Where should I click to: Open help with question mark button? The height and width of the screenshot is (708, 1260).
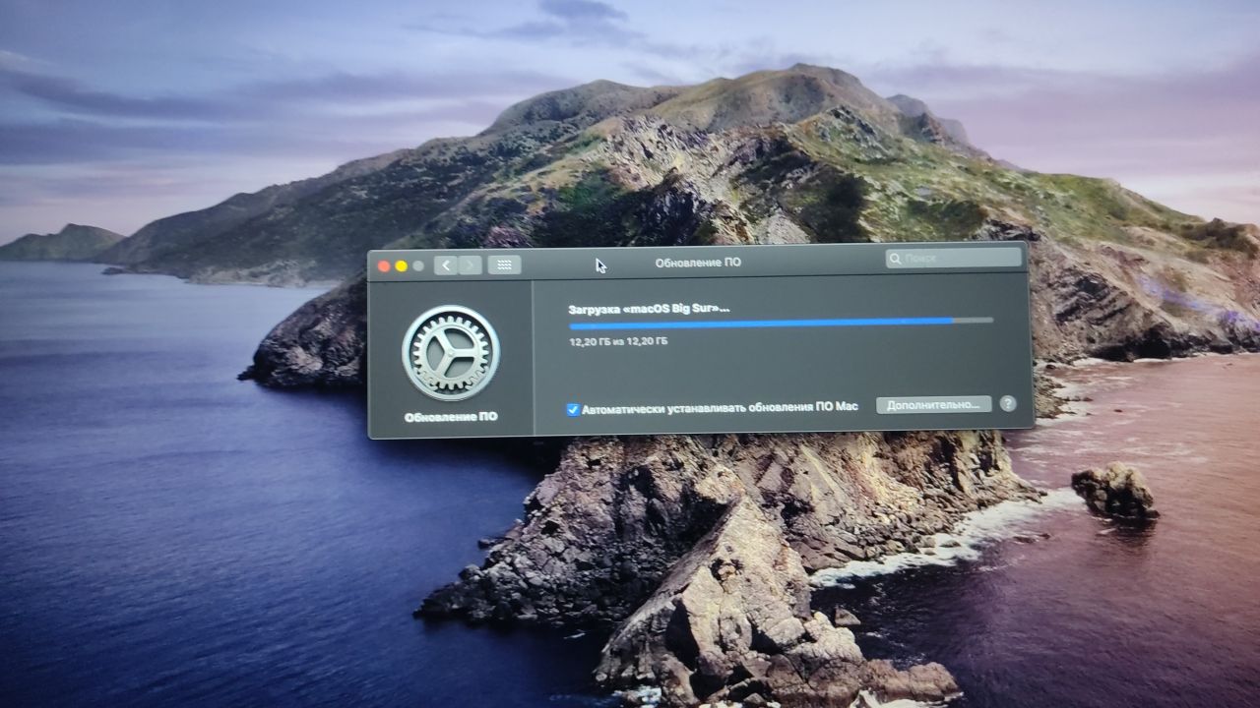(1007, 403)
